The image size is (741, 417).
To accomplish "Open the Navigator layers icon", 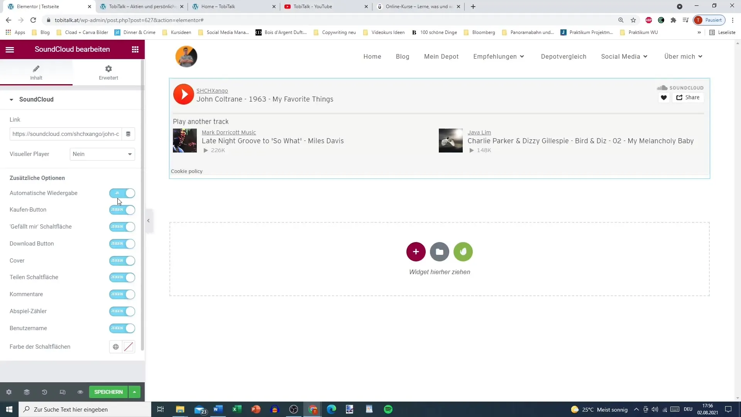I will tap(27, 392).
